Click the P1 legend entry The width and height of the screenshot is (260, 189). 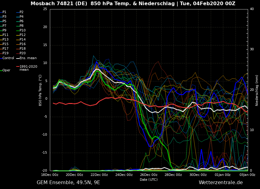(4, 12)
